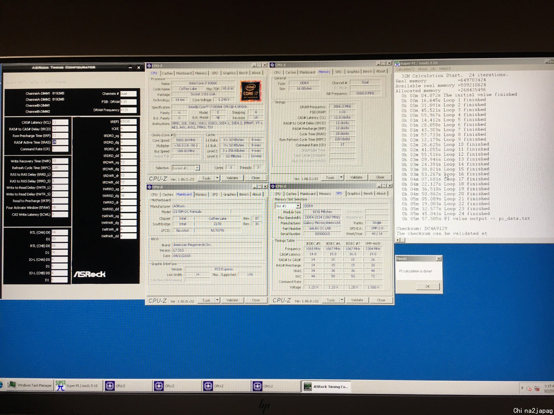Click the checksum DC4A9129 text

click(x=436, y=229)
